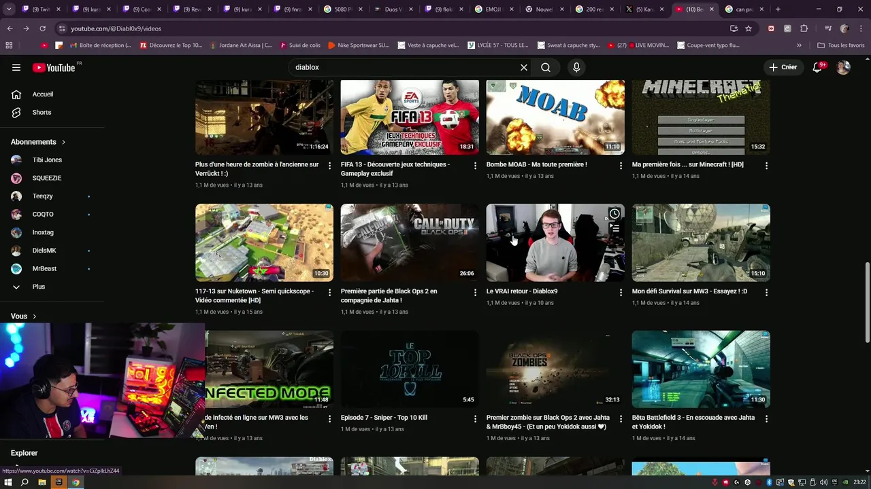Click the taskbar search magnifier
871x489 pixels.
[24, 482]
